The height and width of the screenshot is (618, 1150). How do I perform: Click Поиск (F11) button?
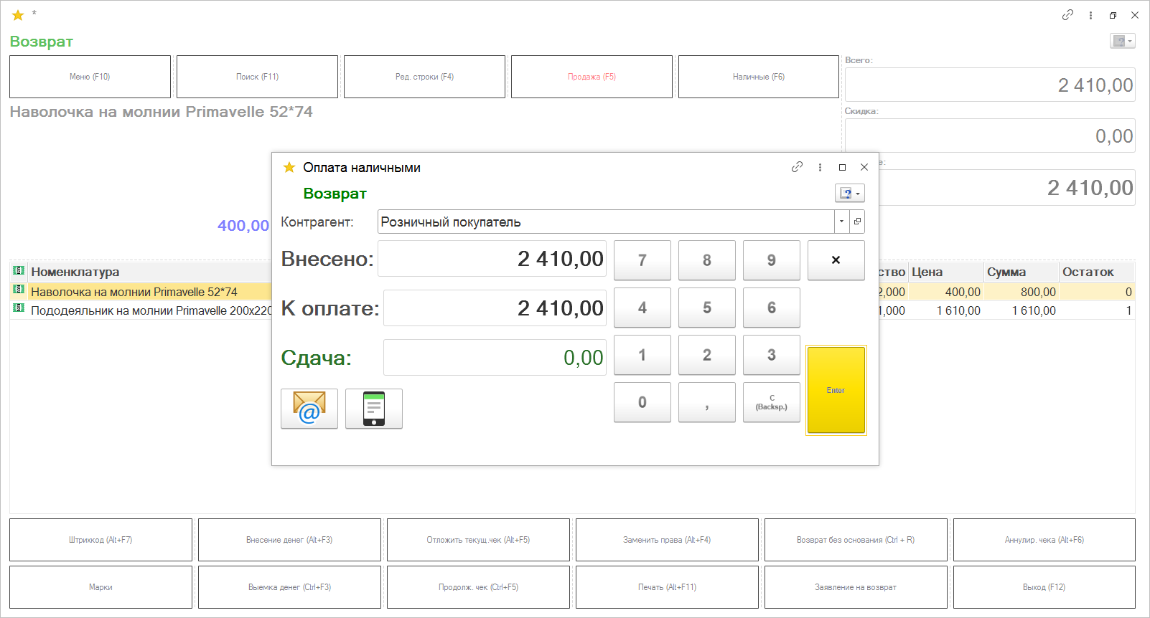[x=257, y=77]
